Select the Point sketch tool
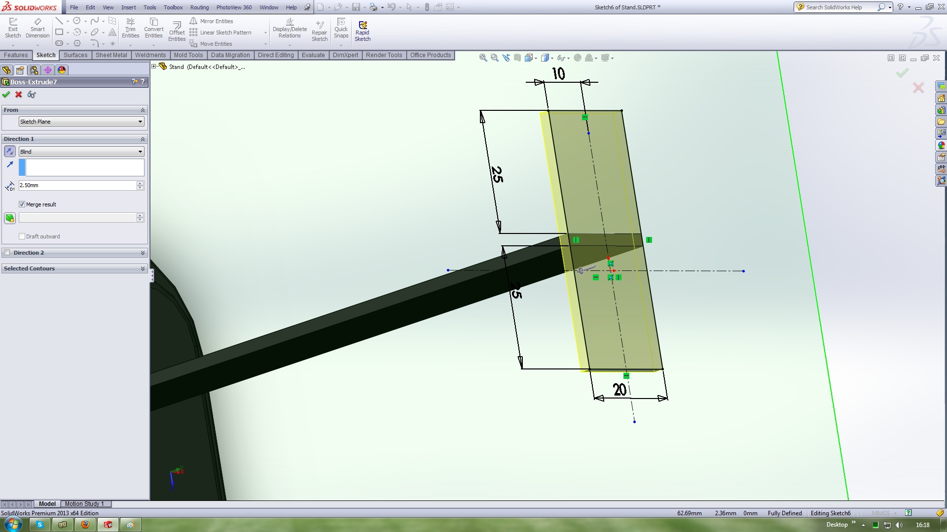This screenshot has width=947, height=532. click(112, 43)
